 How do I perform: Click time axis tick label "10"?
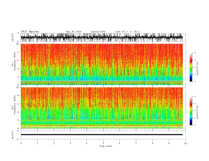coord(186,143)
